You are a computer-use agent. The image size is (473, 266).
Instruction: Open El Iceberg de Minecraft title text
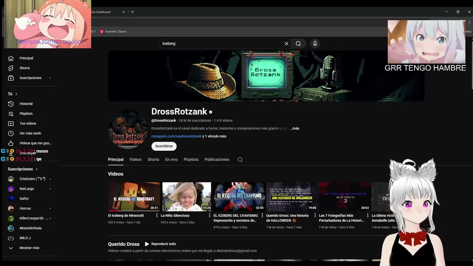[x=126, y=215]
